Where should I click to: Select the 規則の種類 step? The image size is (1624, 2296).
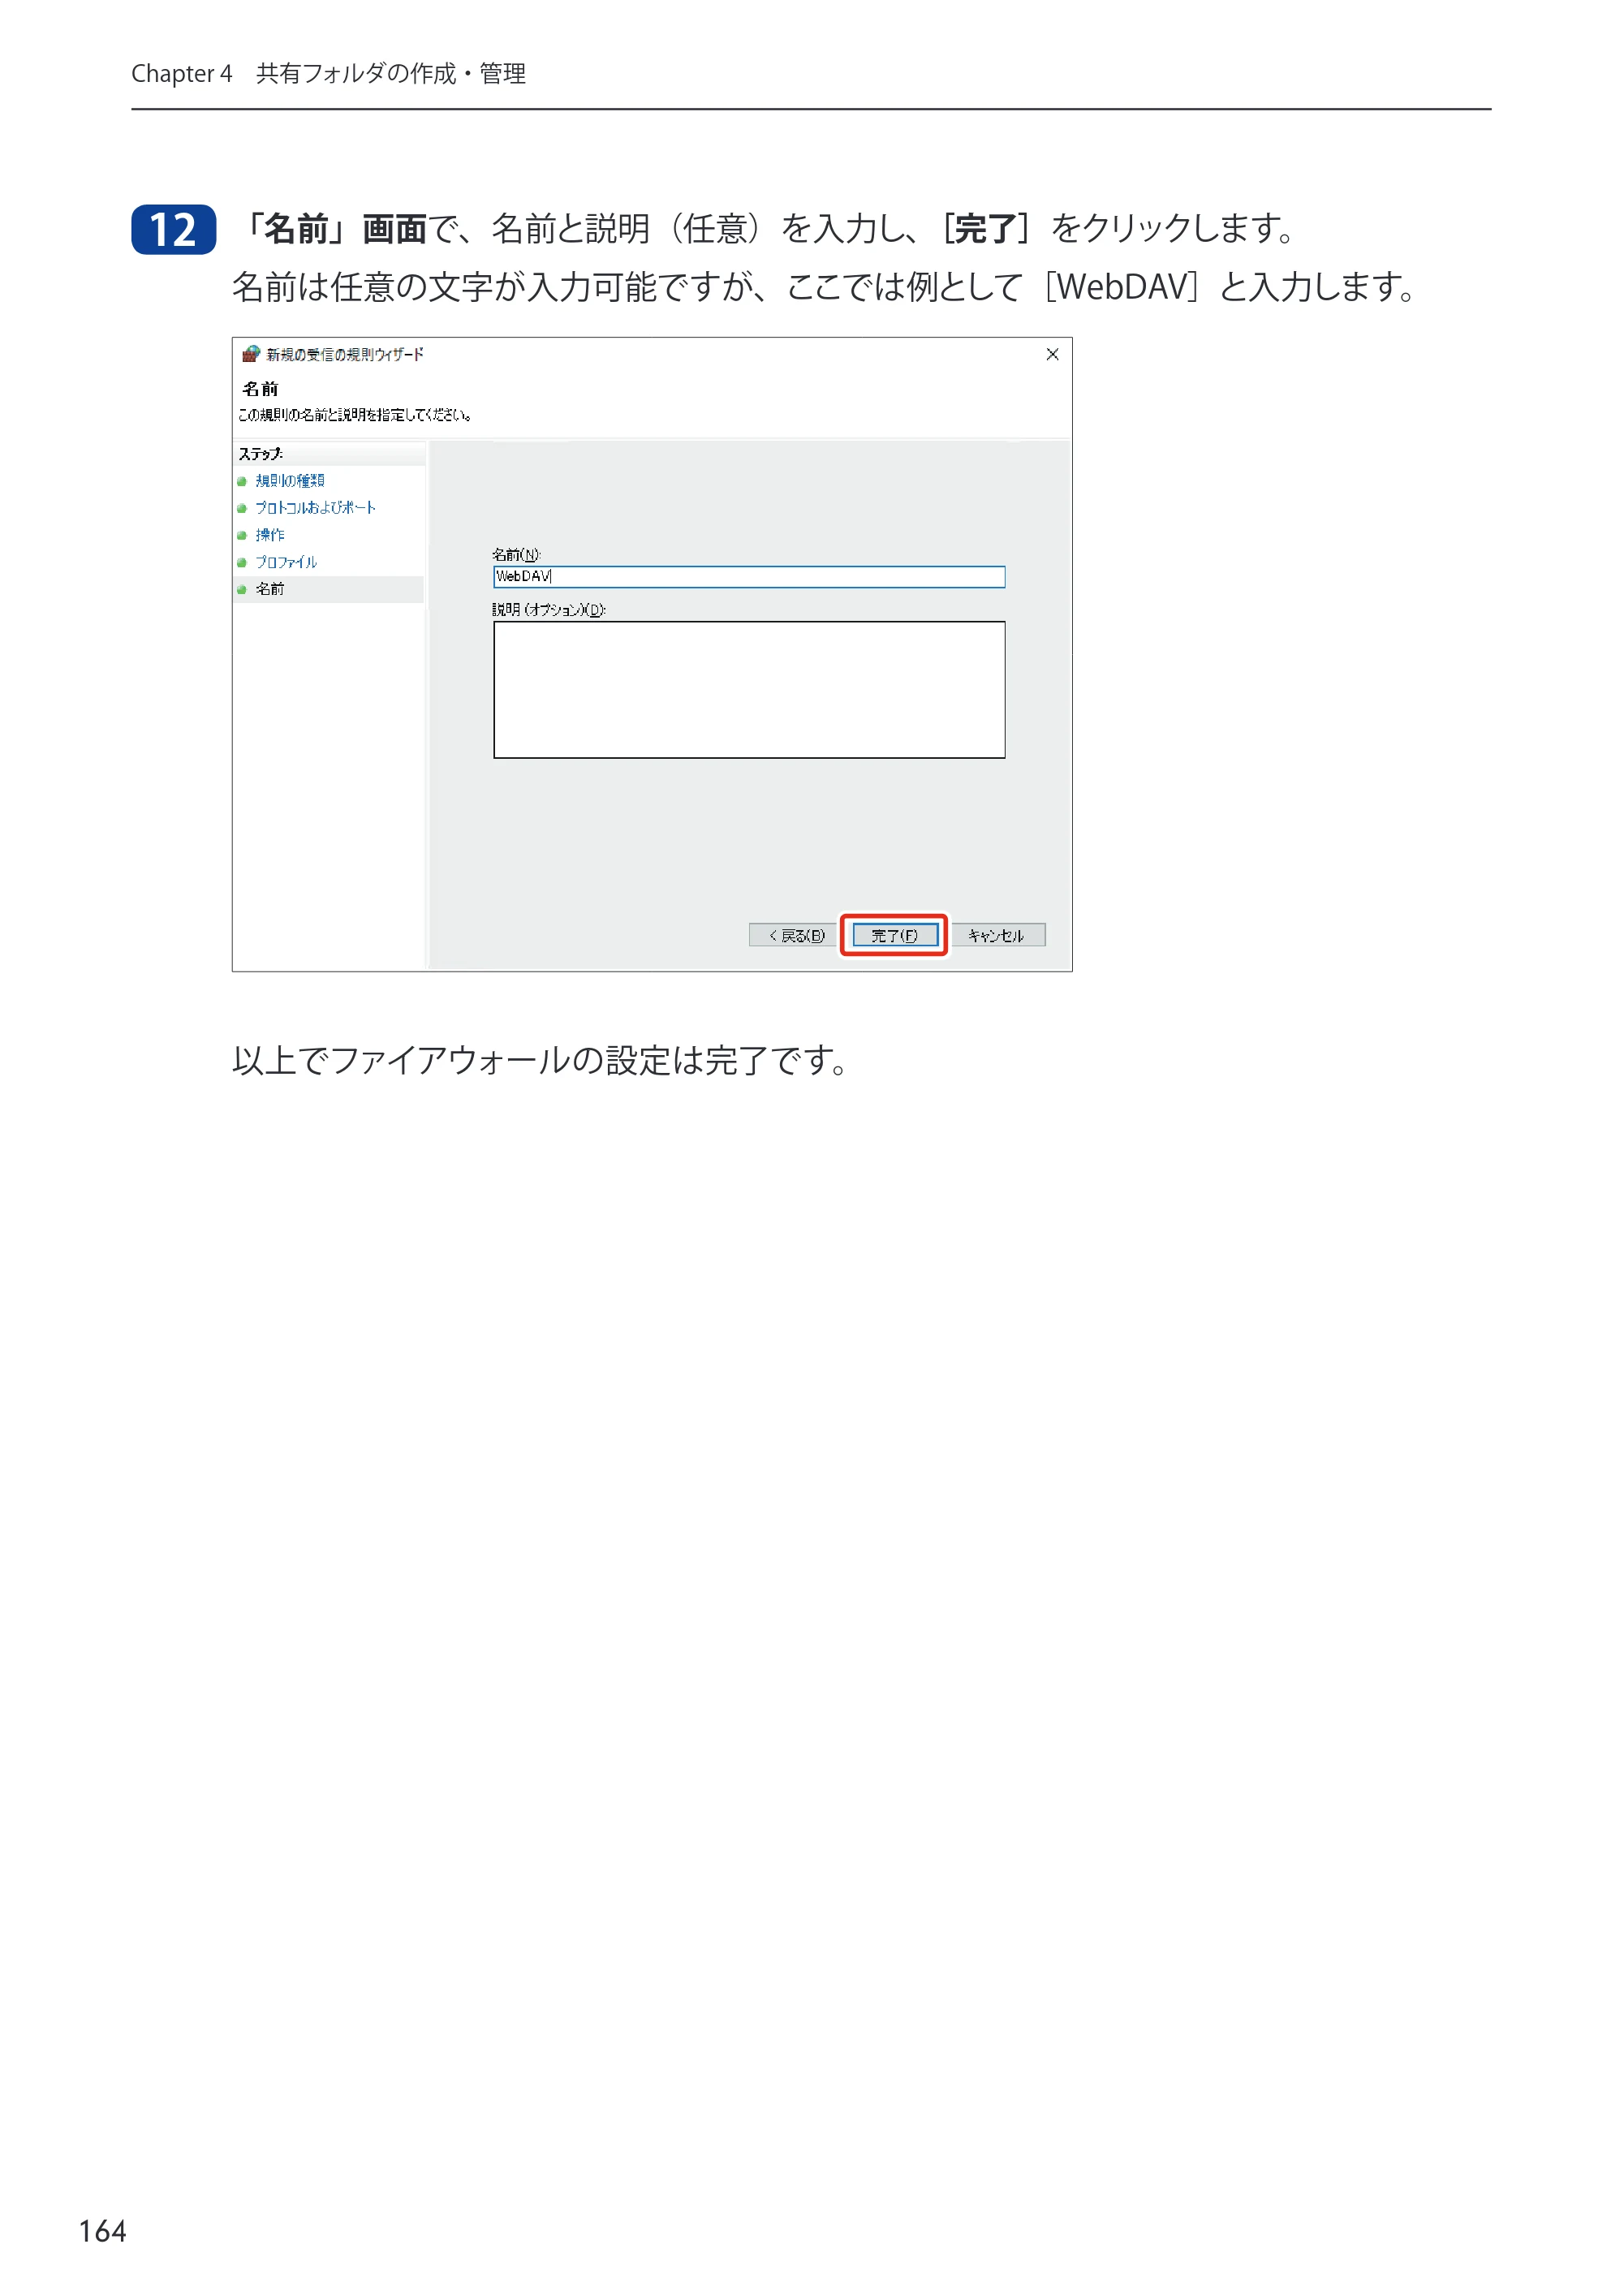[x=290, y=481]
